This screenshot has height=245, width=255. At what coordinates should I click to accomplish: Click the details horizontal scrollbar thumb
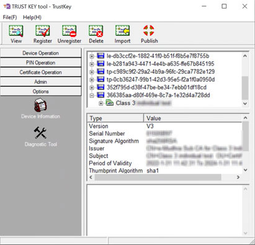point(158,177)
